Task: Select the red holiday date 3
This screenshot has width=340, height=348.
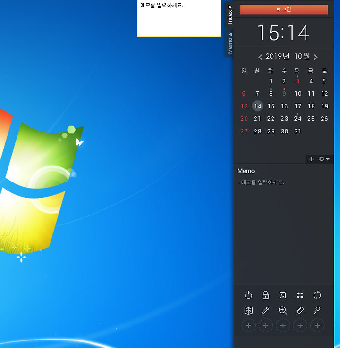Action: tap(297, 81)
